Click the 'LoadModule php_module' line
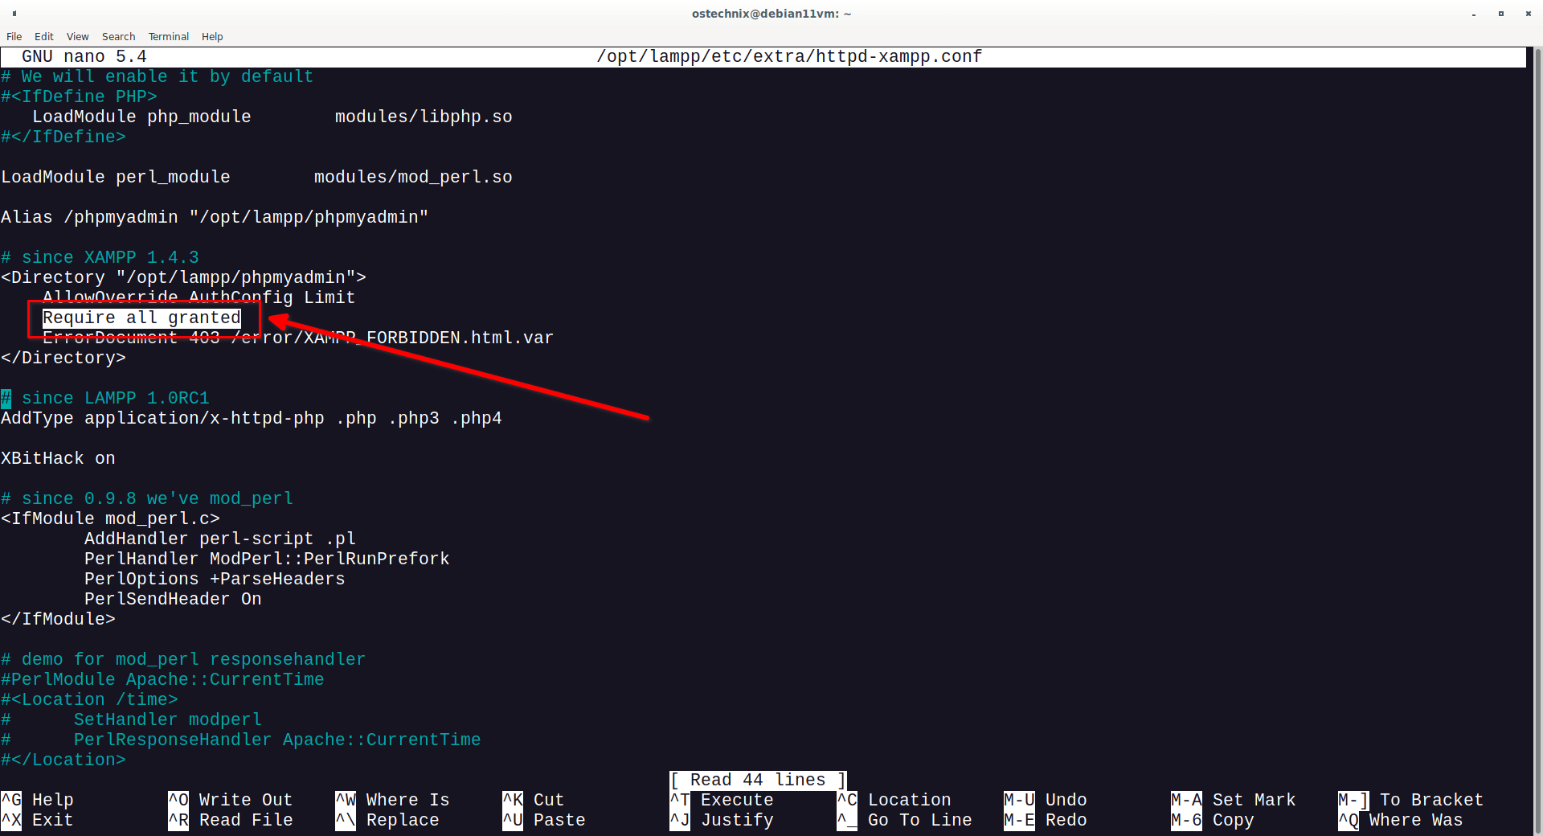The width and height of the screenshot is (1543, 836). click(272, 117)
